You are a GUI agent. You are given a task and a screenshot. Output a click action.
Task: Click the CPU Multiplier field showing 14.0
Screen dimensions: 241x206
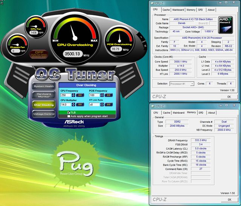pyautogui.click(x=66, y=105)
